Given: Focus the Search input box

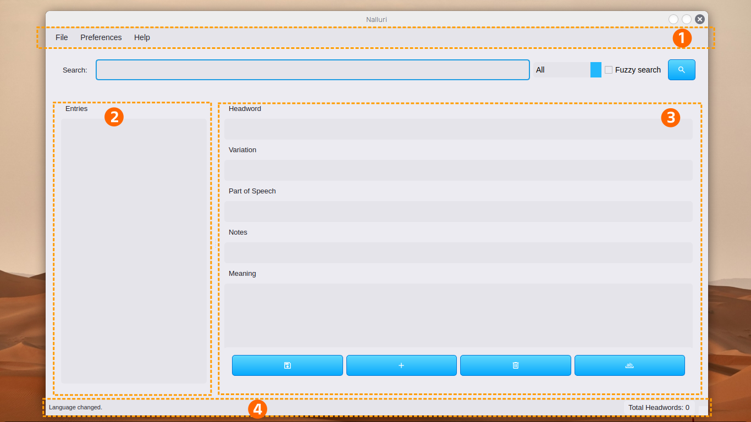Looking at the screenshot, I should coord(312,70).
